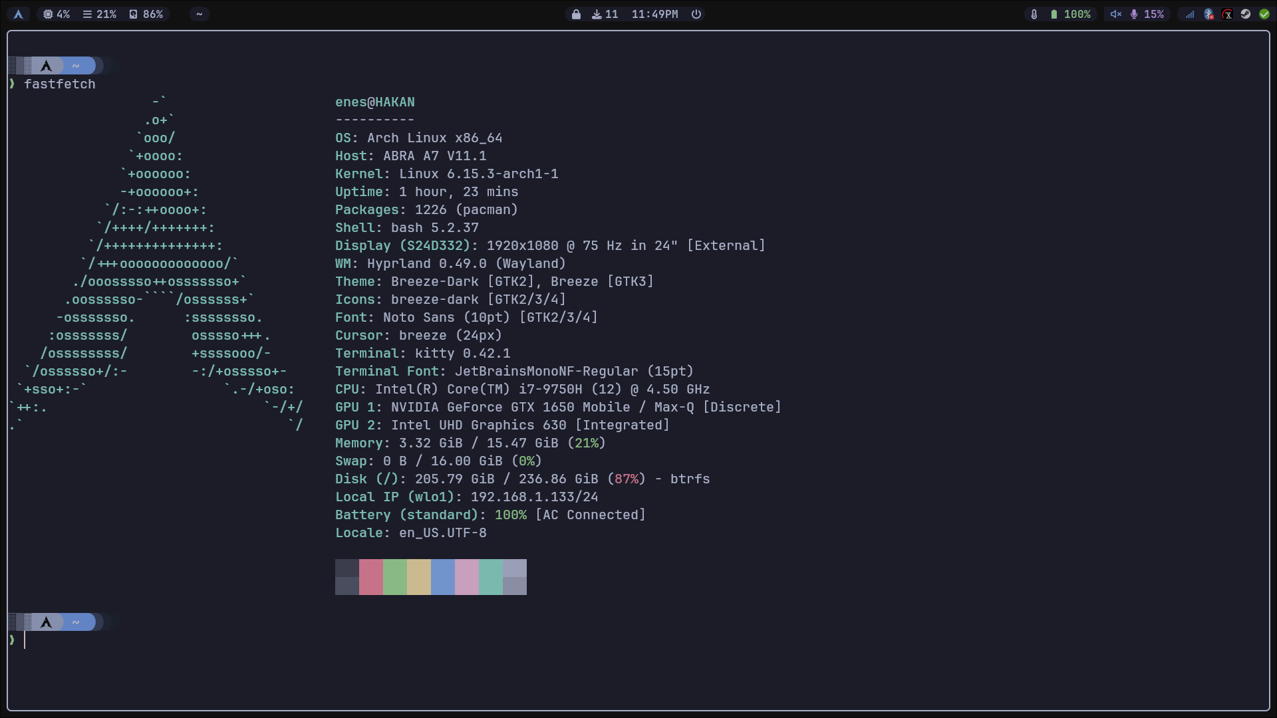
Task: Click the thermometer temperature icon
Action: pos(1034,14)
